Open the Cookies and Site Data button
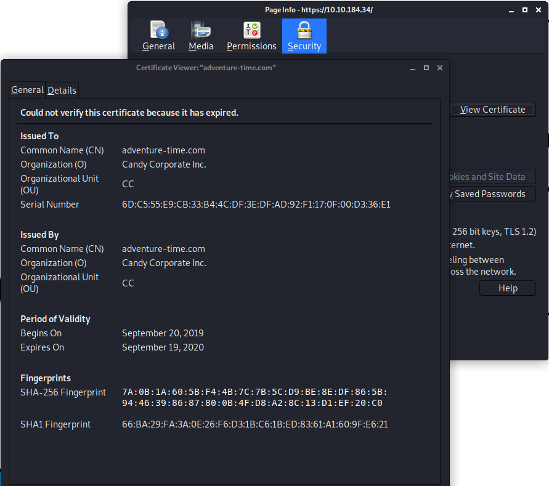Screen dimensions: 549x486 tap(492, 177)
